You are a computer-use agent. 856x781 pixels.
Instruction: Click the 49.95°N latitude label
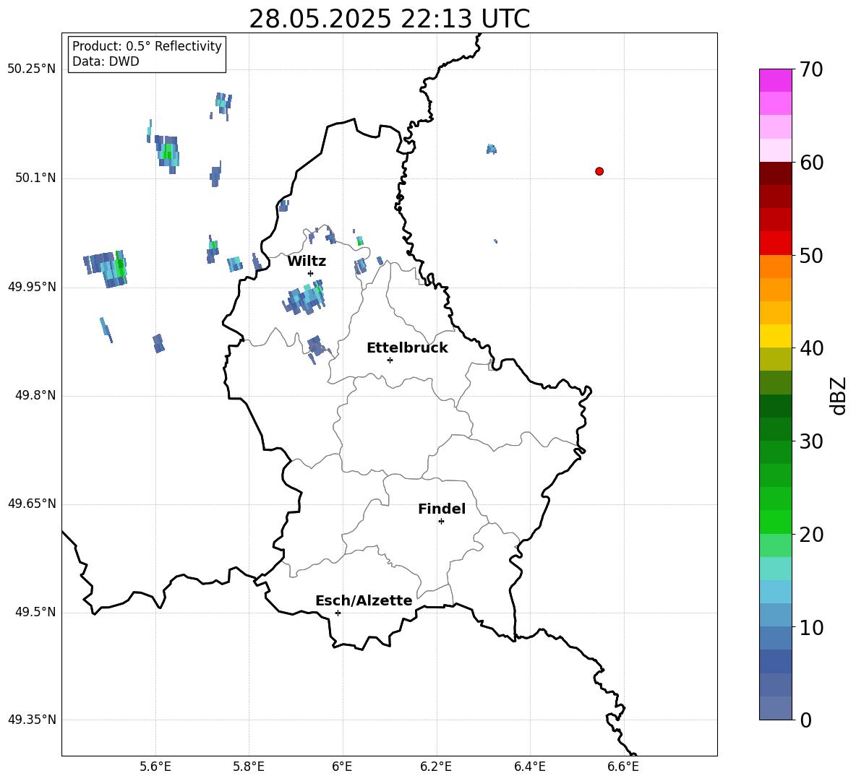coord(32,287)
